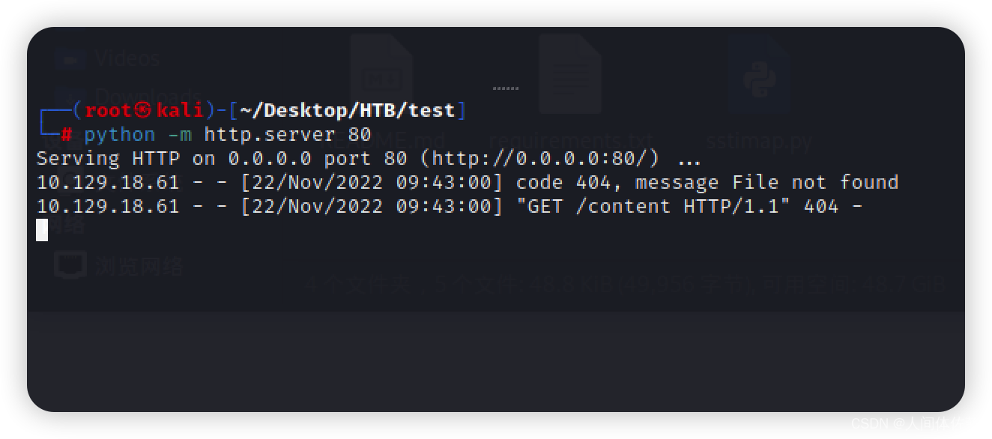Click the red root username in prompt
The height and width of the screenshot is (439, 992).
[x=109, y=110]
